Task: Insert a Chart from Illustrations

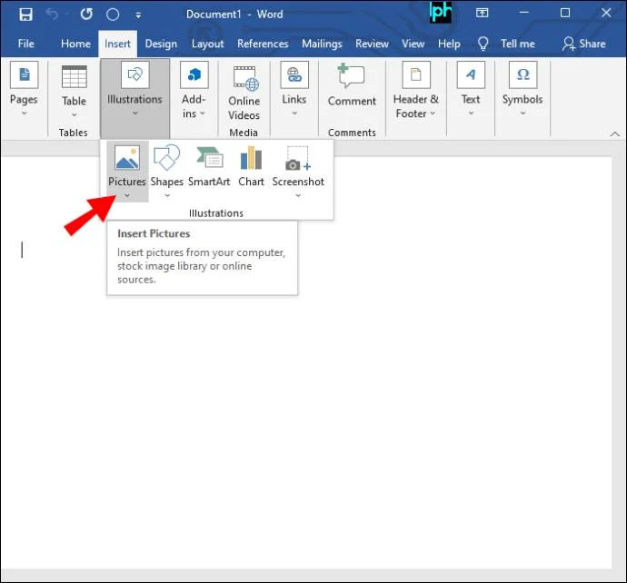Action: click(x=251, y=157)
